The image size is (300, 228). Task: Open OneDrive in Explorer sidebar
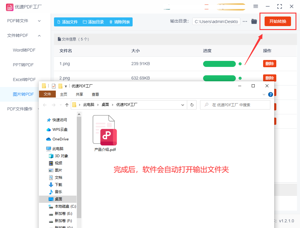pyautogui.click(x=57, y=139)
